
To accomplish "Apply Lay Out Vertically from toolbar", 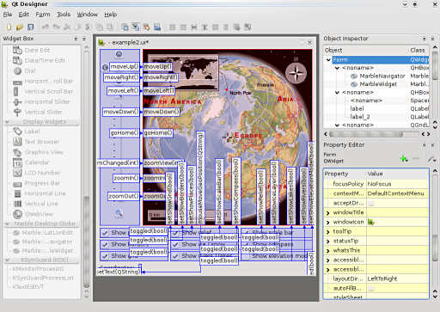I will [x=183, y=28].
